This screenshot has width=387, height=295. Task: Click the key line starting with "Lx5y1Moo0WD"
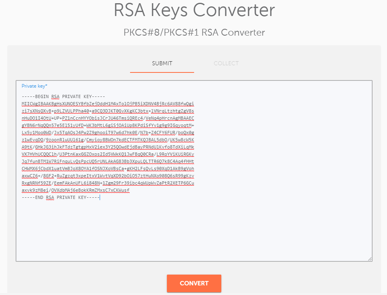coord(108,132)
